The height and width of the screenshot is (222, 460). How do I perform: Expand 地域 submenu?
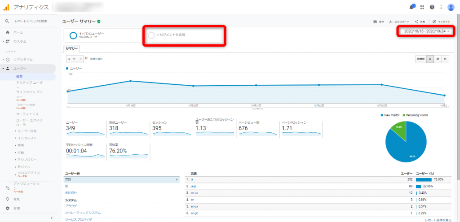[15, 145]
